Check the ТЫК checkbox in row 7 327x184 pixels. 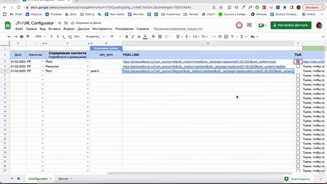298,80
